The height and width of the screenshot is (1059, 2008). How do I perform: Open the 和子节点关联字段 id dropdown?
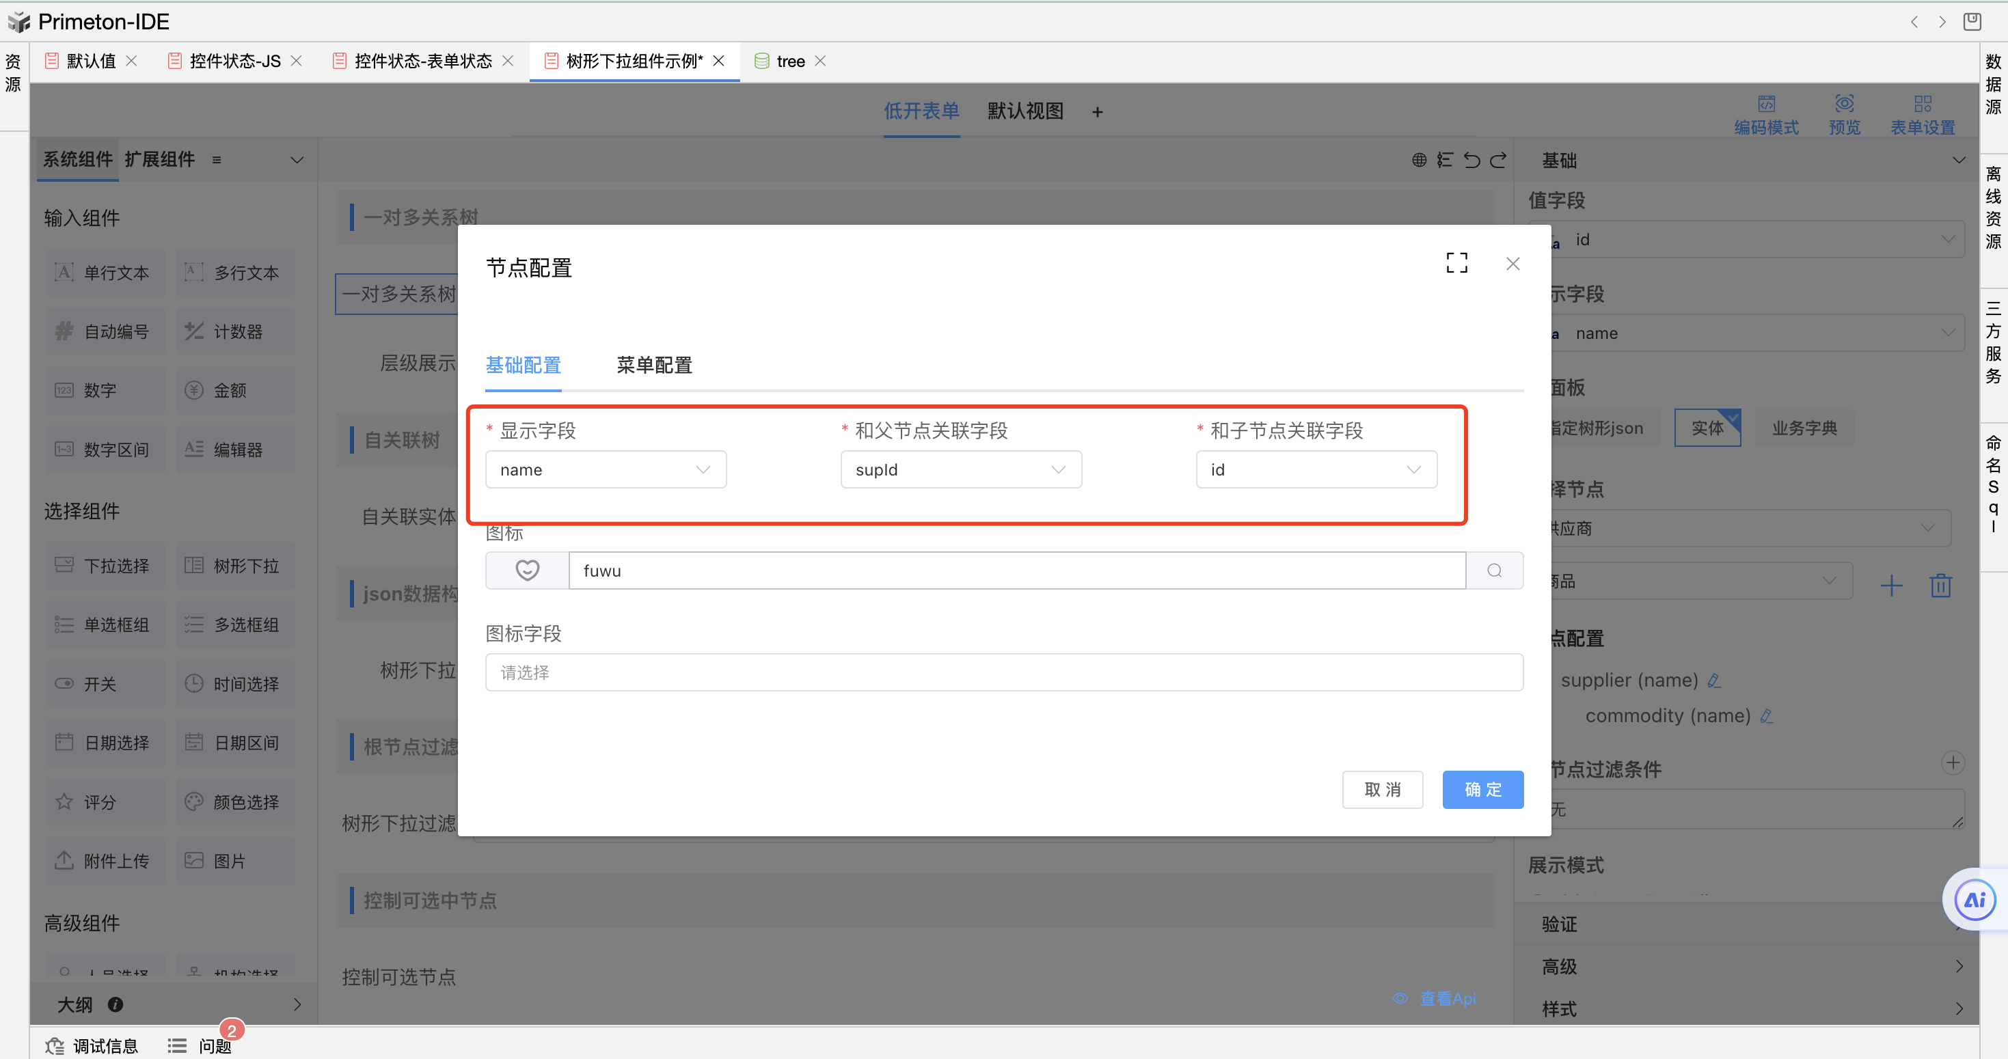(1316, 470)
